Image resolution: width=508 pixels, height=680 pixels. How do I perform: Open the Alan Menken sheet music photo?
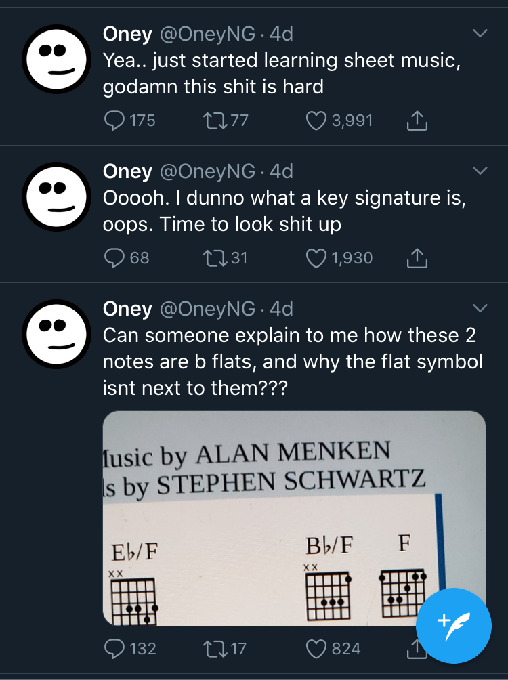(294, 518)
